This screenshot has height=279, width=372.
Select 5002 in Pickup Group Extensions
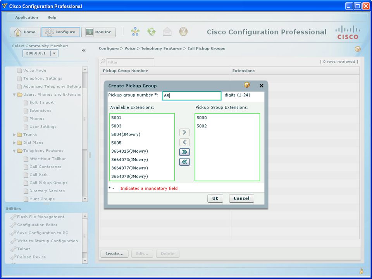pyautogui.click(x=227, y=126)
